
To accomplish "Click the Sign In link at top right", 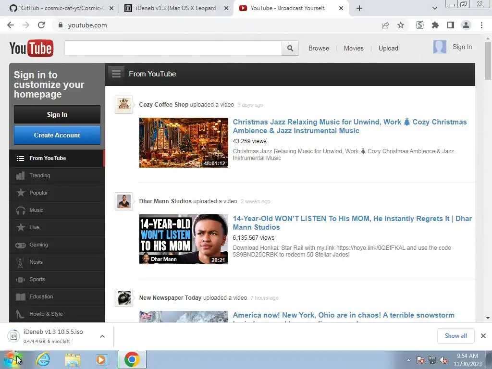I will pos(462,47).
